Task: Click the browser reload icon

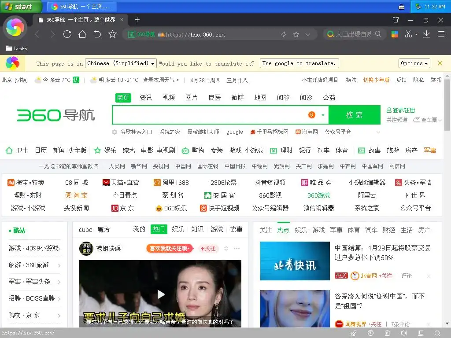Action: (x=67, y=34)
